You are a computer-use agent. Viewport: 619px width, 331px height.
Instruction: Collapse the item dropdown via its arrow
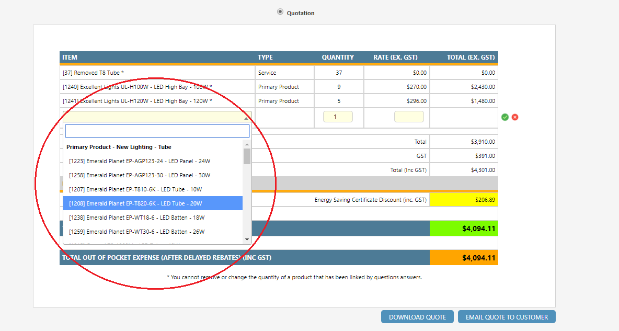pyautogui.click(x=246, y=118)
